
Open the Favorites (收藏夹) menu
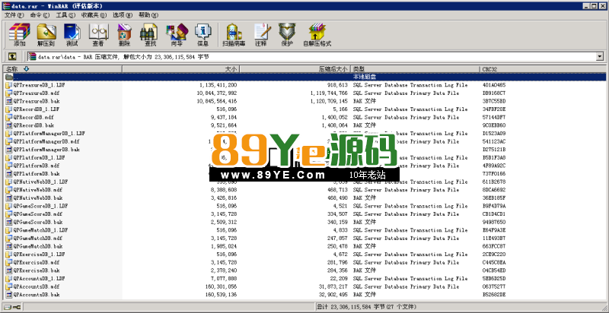click(94, 15)
